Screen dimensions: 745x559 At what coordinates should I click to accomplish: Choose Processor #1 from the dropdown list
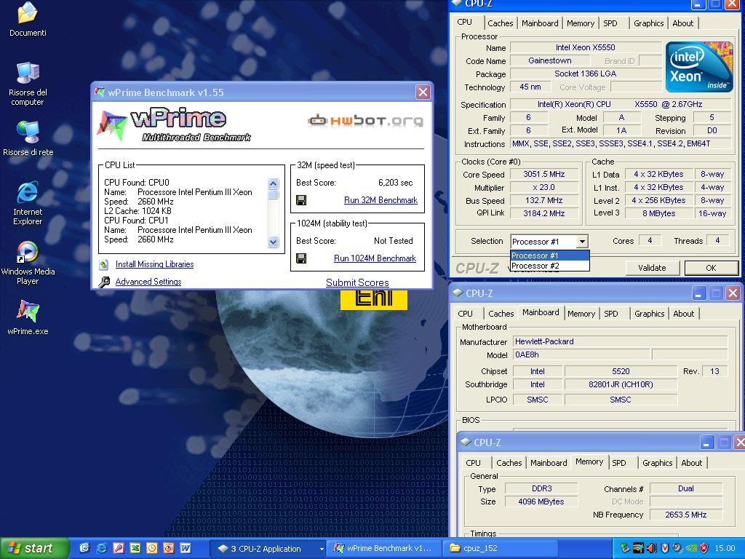pyautogui.click(x=550, y=255)
